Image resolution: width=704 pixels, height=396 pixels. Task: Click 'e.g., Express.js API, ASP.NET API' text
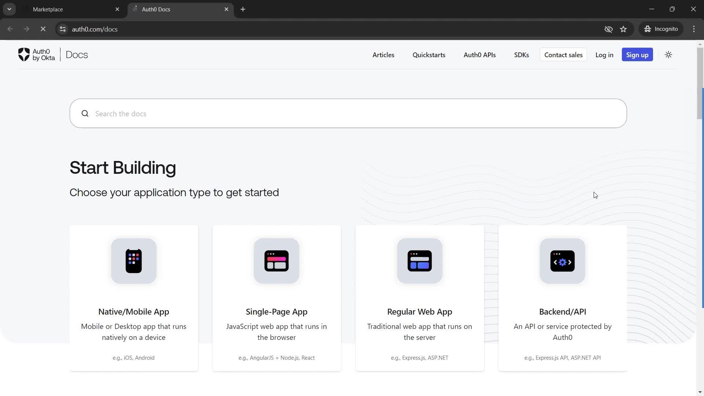pyautogui.click(x=562, y=358)
